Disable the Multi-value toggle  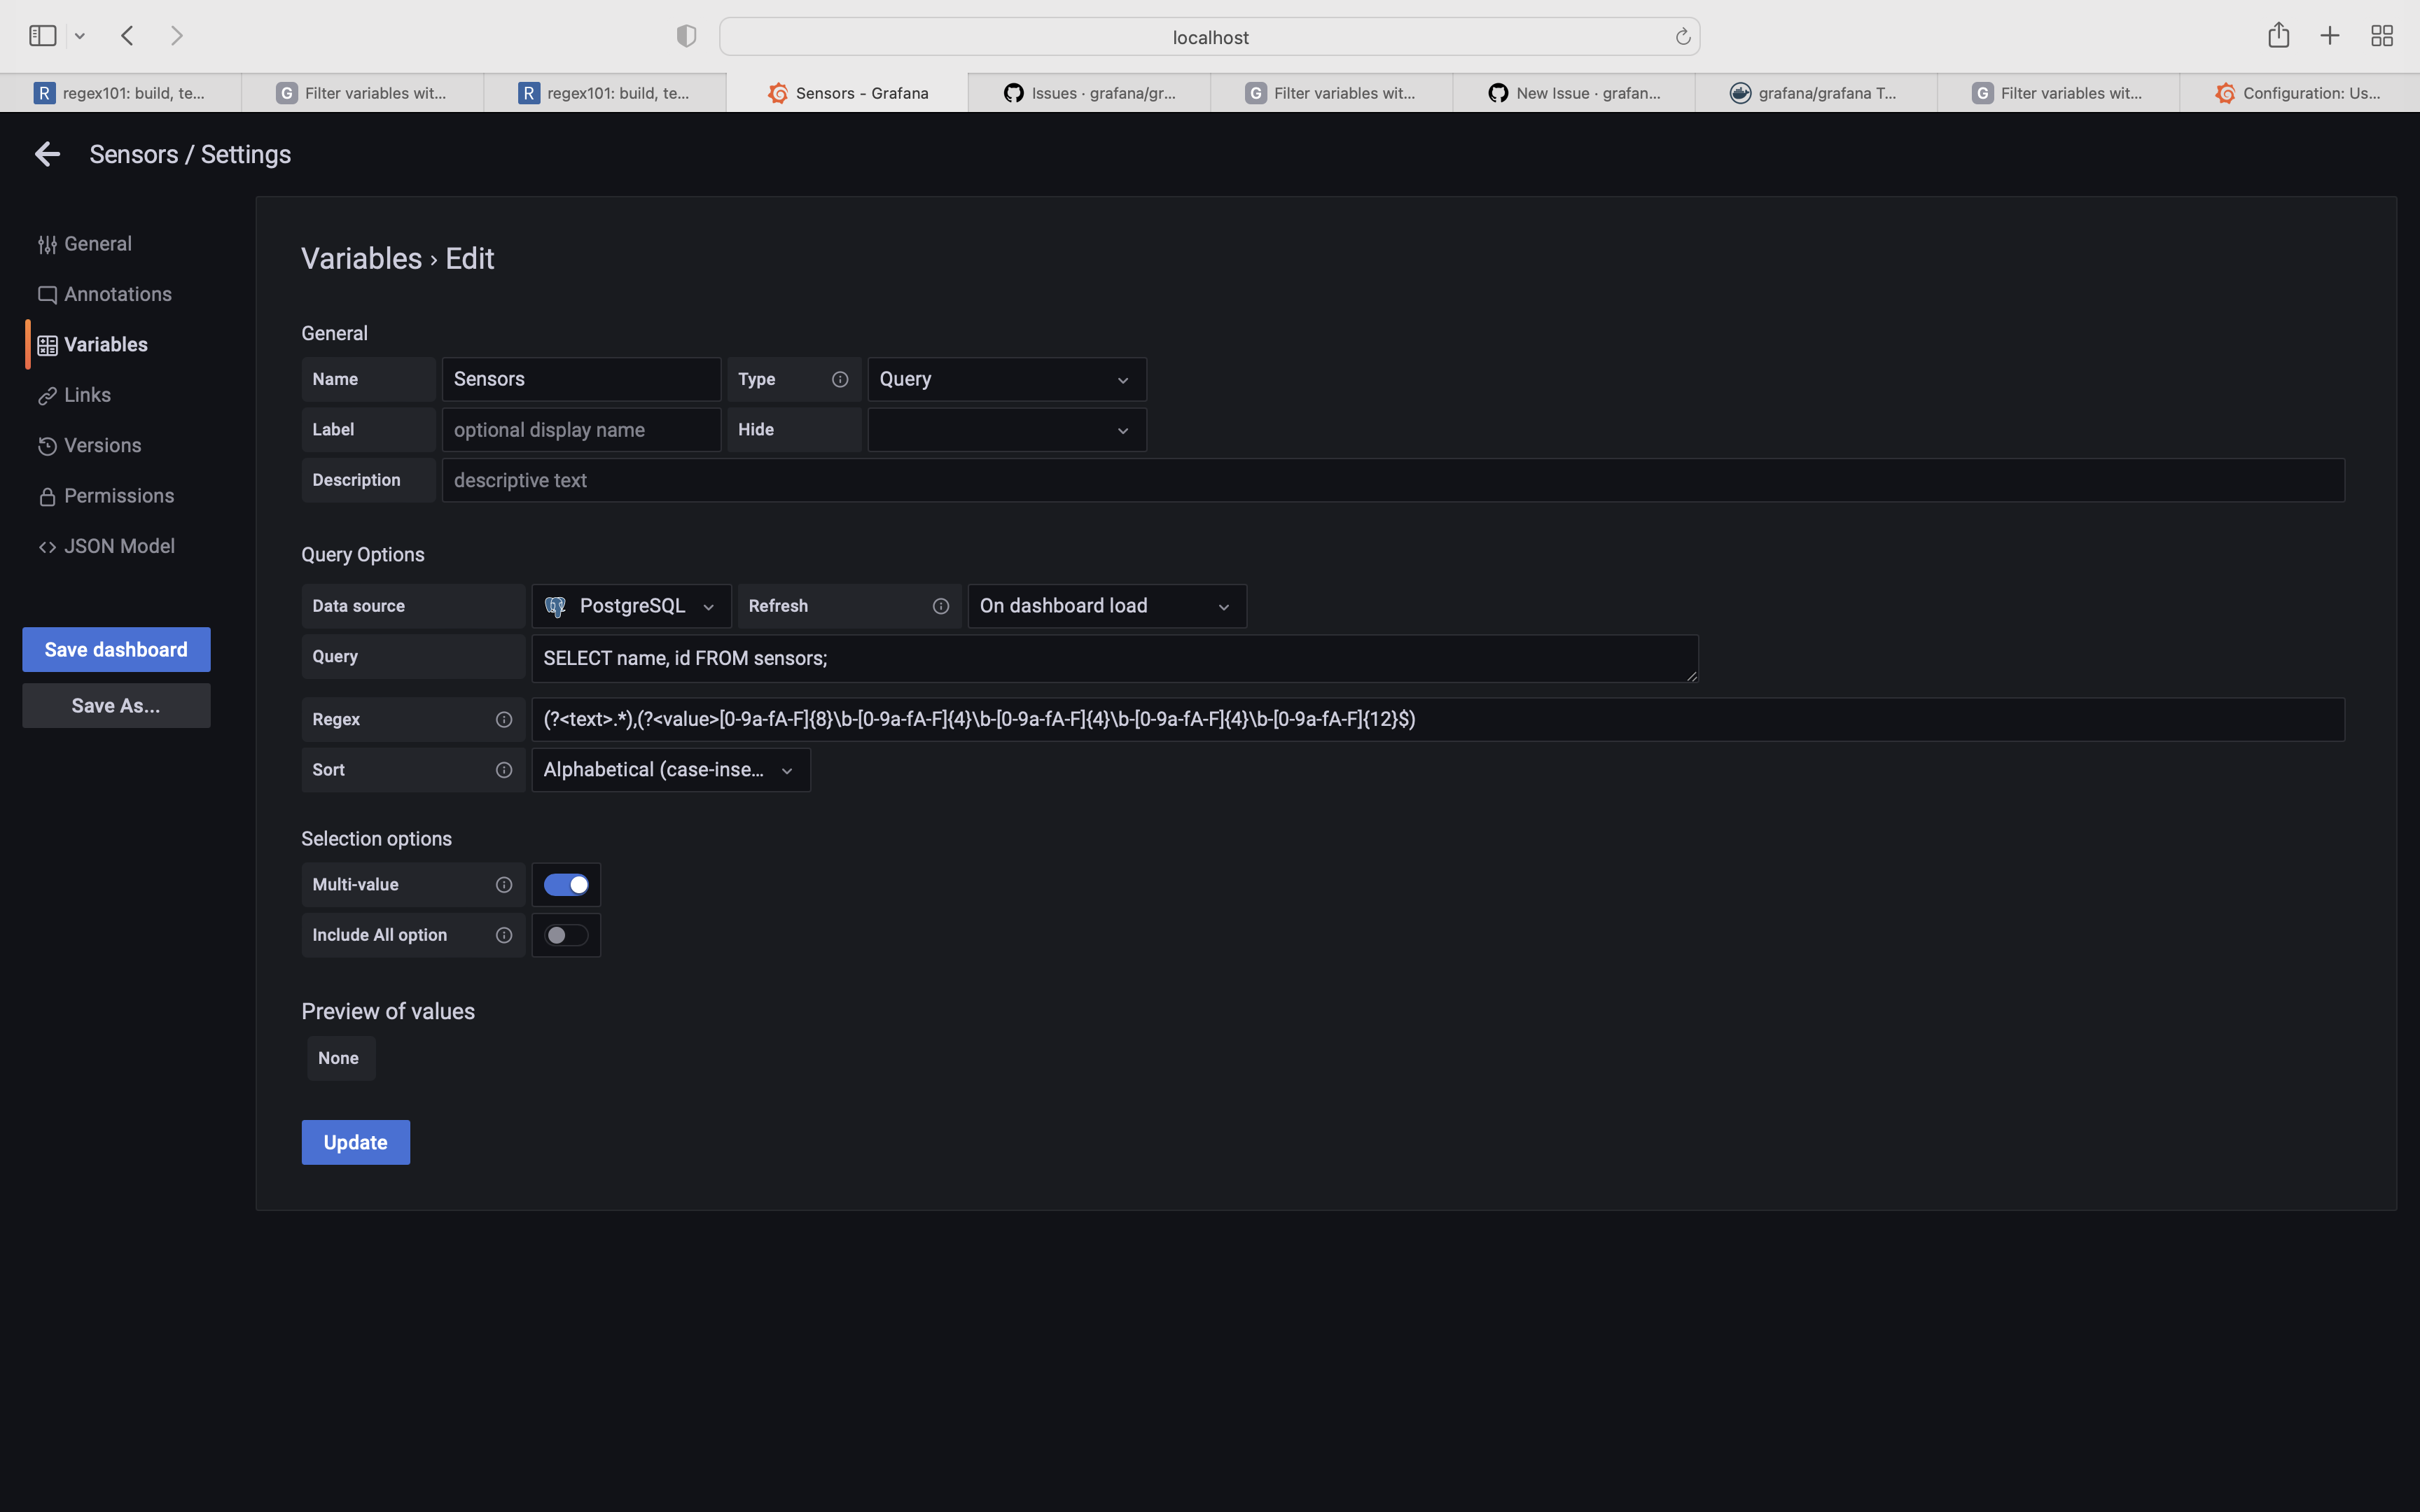click(x=566, y=884)
